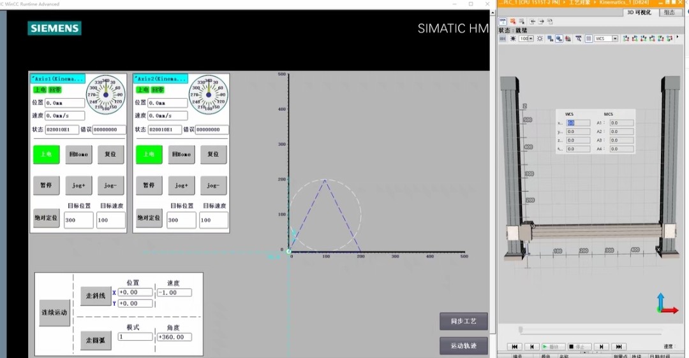Click the Y position field +0.00
Image resolution: width=689 pixels, height=358 pixels.
tap(135, 304)
